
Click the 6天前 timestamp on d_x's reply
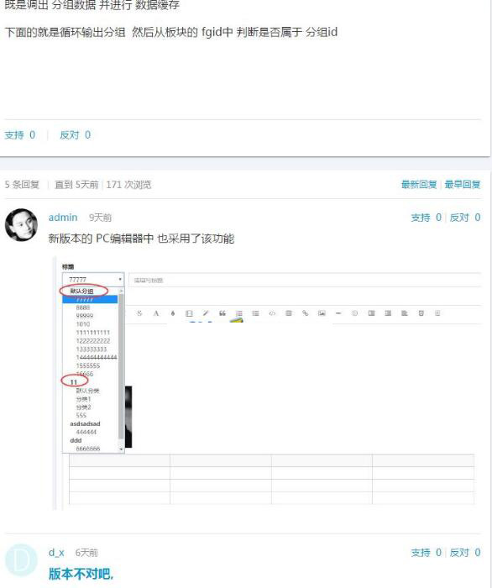tap(86, 553)
